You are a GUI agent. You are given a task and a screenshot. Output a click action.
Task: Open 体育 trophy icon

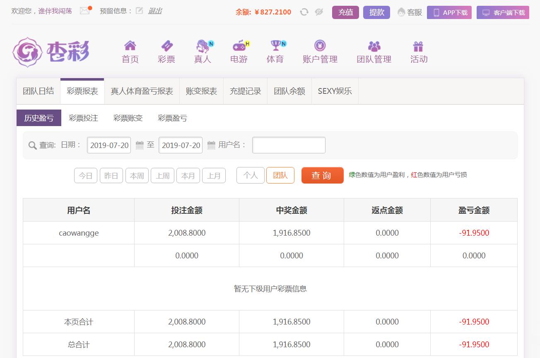pyautogui.click(x=275, y=45)
